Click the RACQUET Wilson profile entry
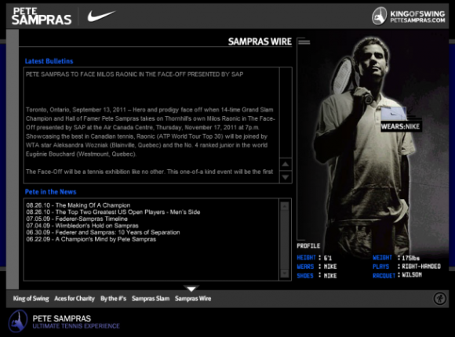Screen dimensions: 455x337 pyautogui.click(x=397, y=275)
